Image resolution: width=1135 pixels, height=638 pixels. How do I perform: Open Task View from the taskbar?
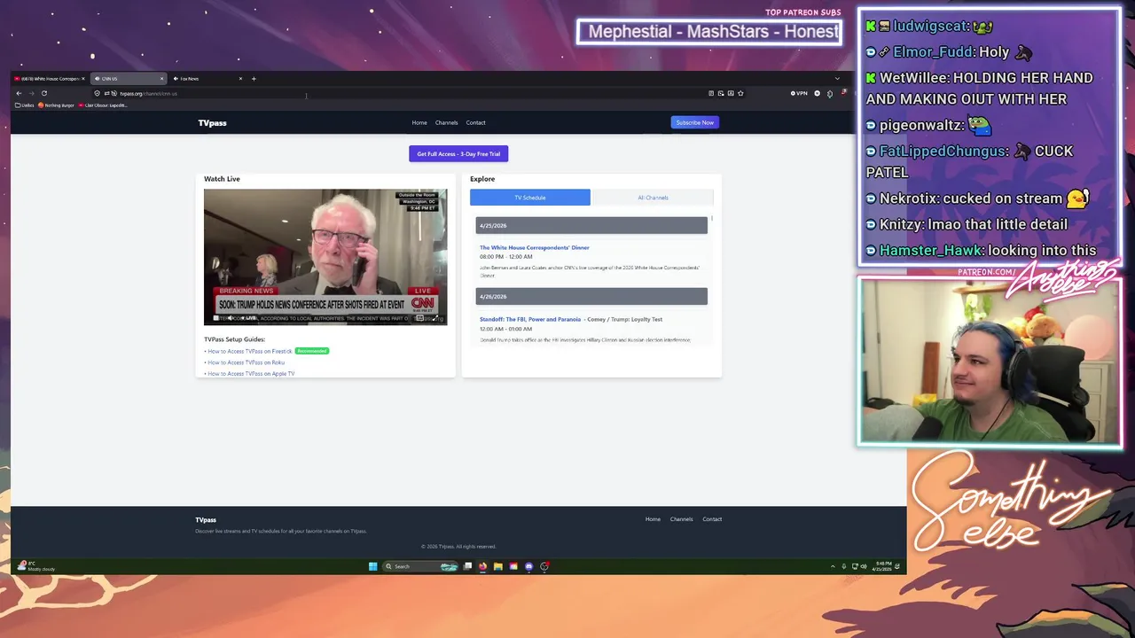[x=467, y=566]
